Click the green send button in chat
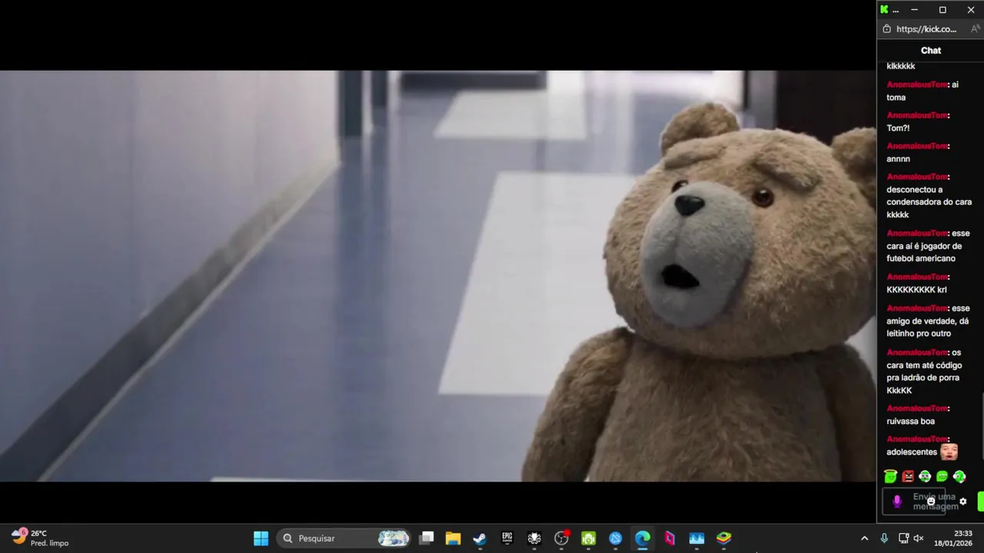 981,502
